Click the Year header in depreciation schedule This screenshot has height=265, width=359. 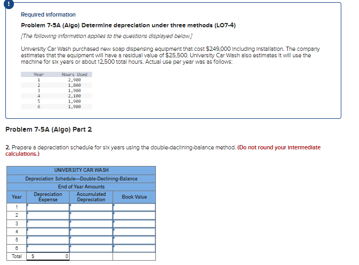(17, 197)
